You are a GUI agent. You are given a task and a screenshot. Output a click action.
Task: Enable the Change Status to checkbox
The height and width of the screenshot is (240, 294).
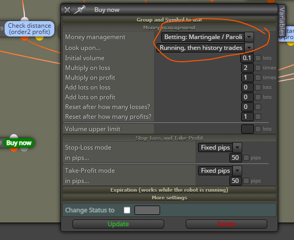coord(127,210)
